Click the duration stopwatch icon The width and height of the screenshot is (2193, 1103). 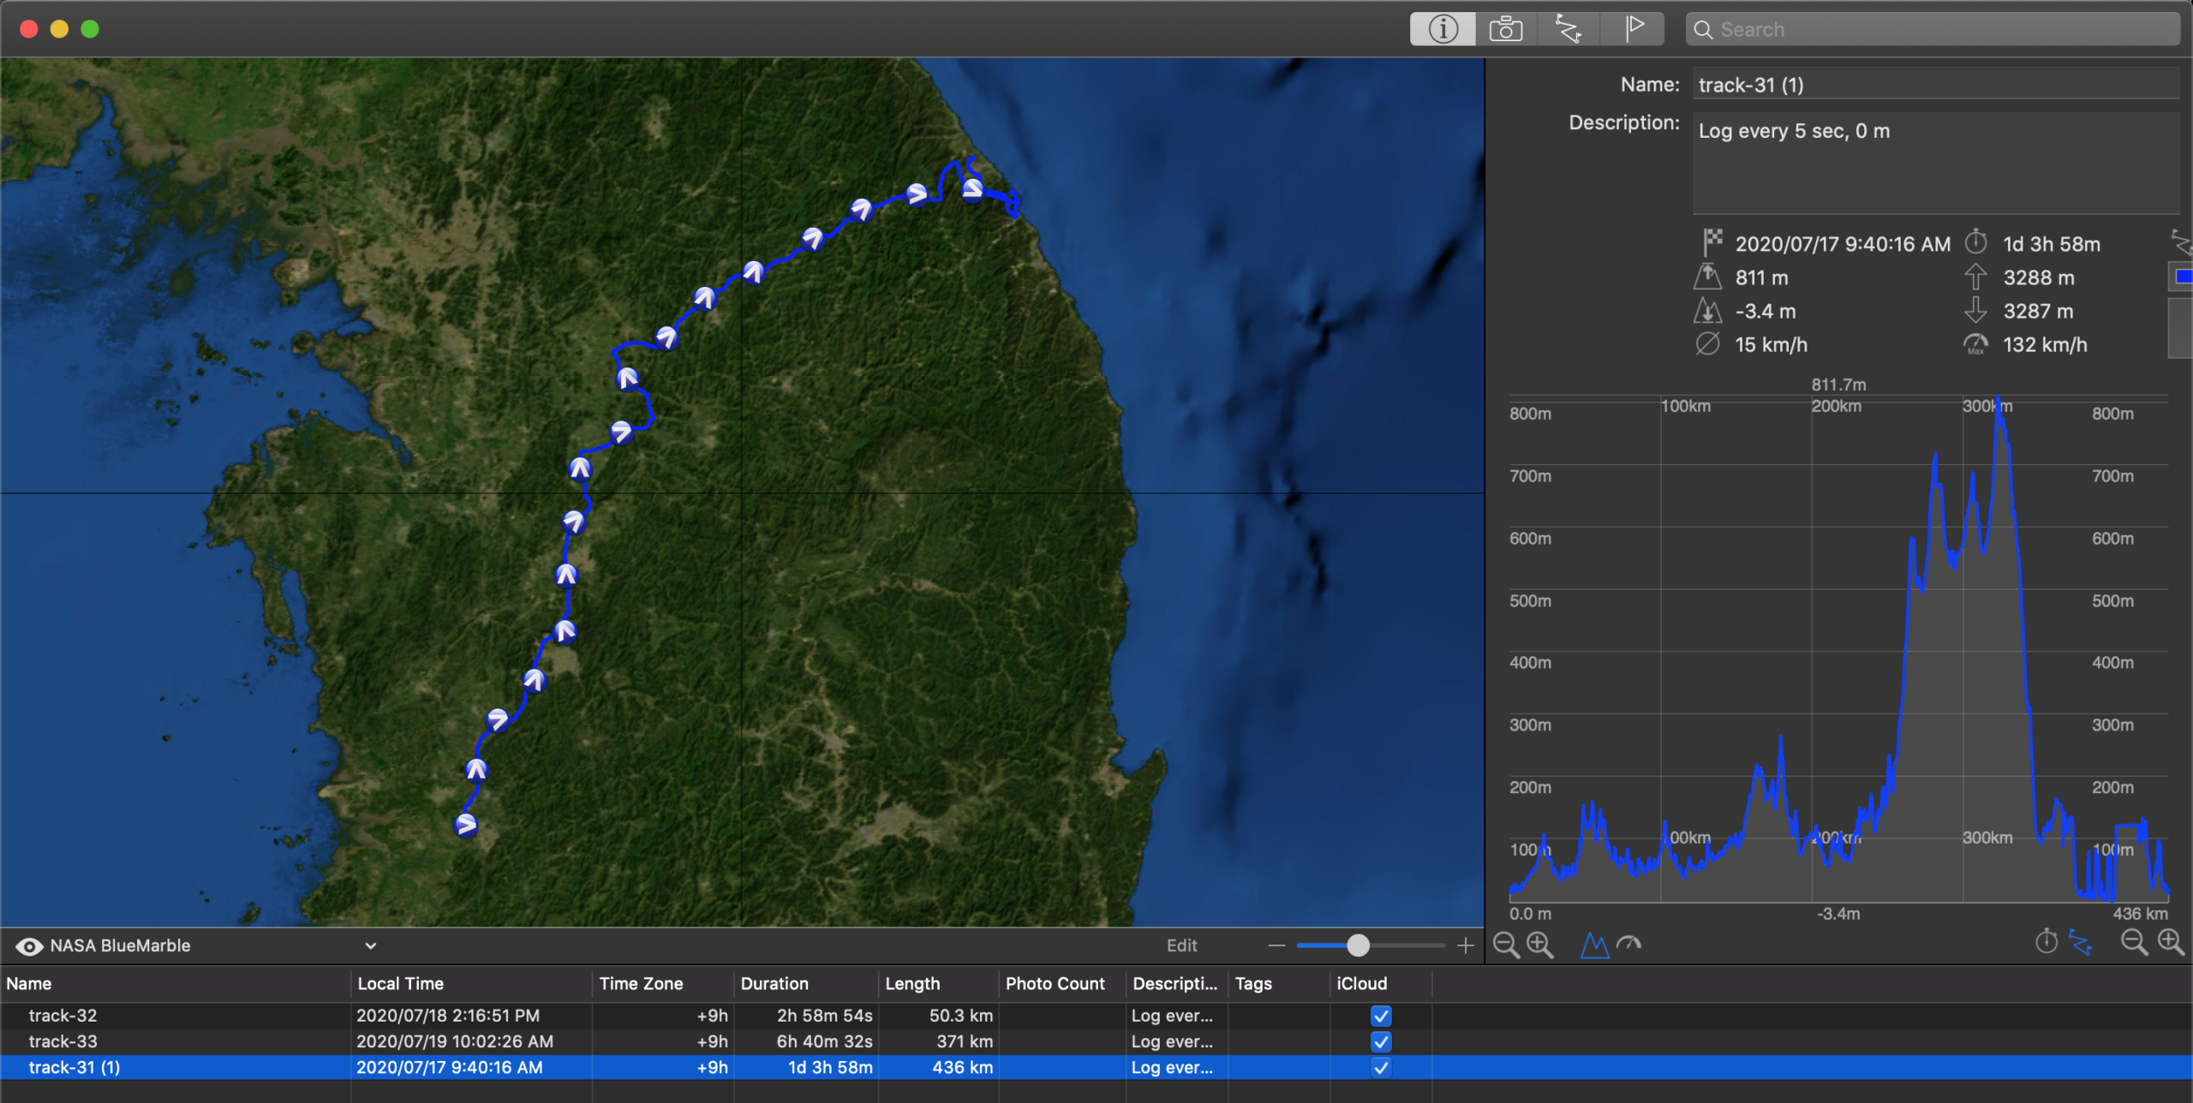[x=1975, y=242]
